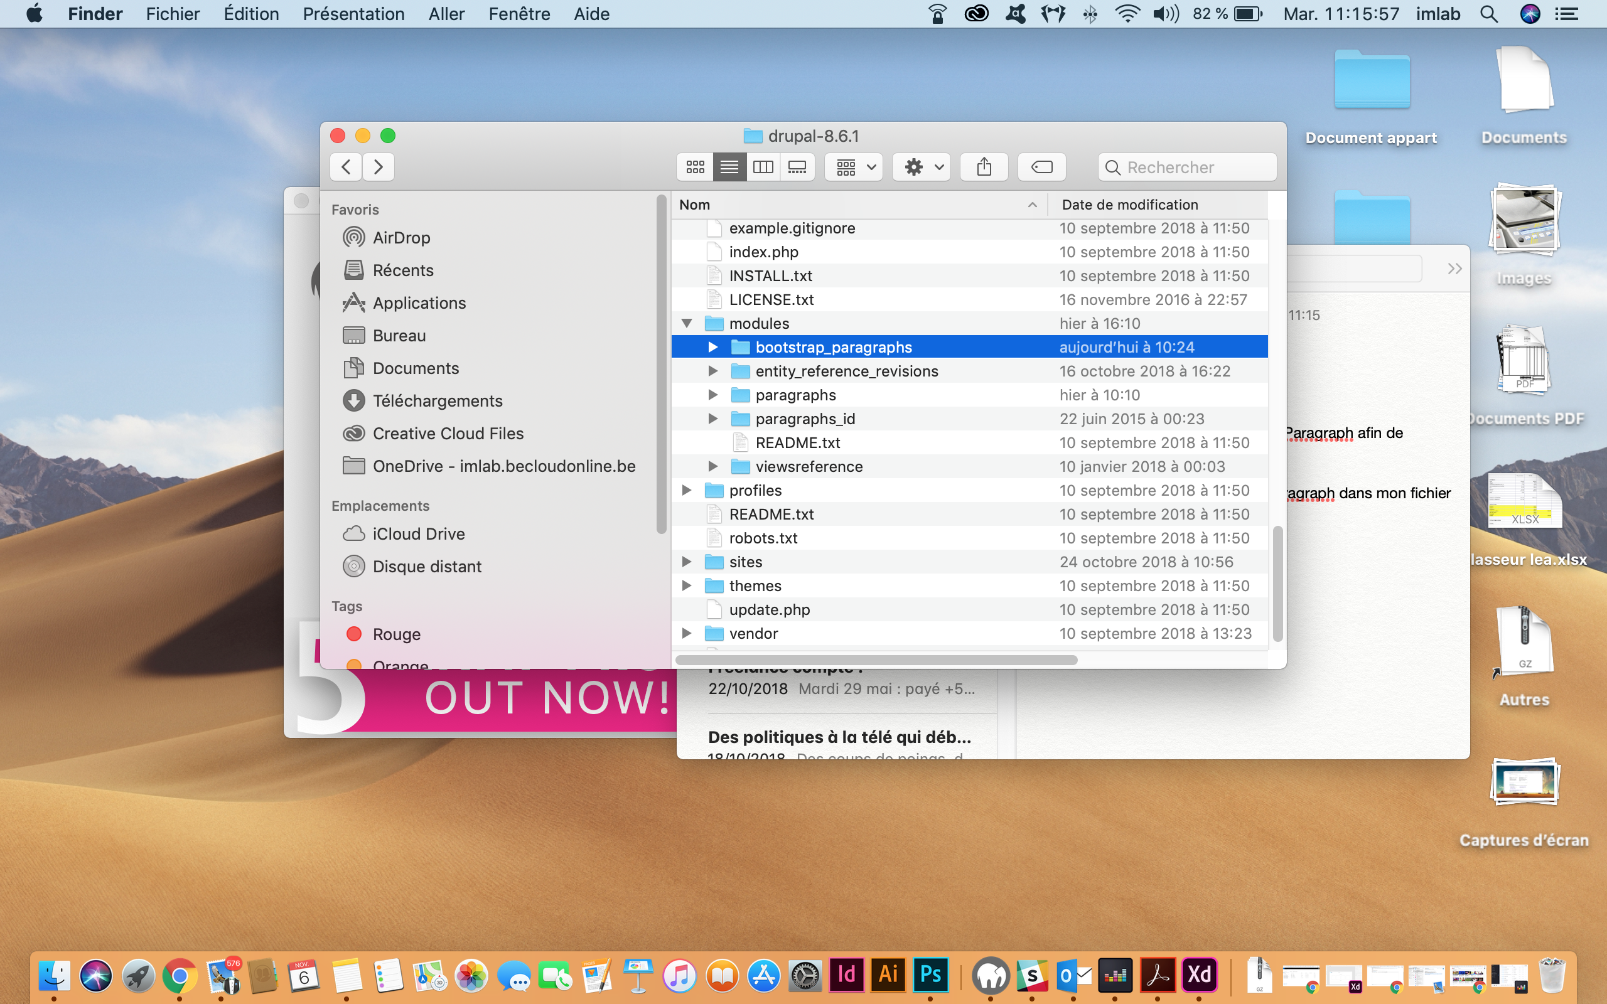Image resolution: width=1607 pixels, height=1004 pixels.
Task: Expand the viewsreference folder
Action: coord(712,466)
